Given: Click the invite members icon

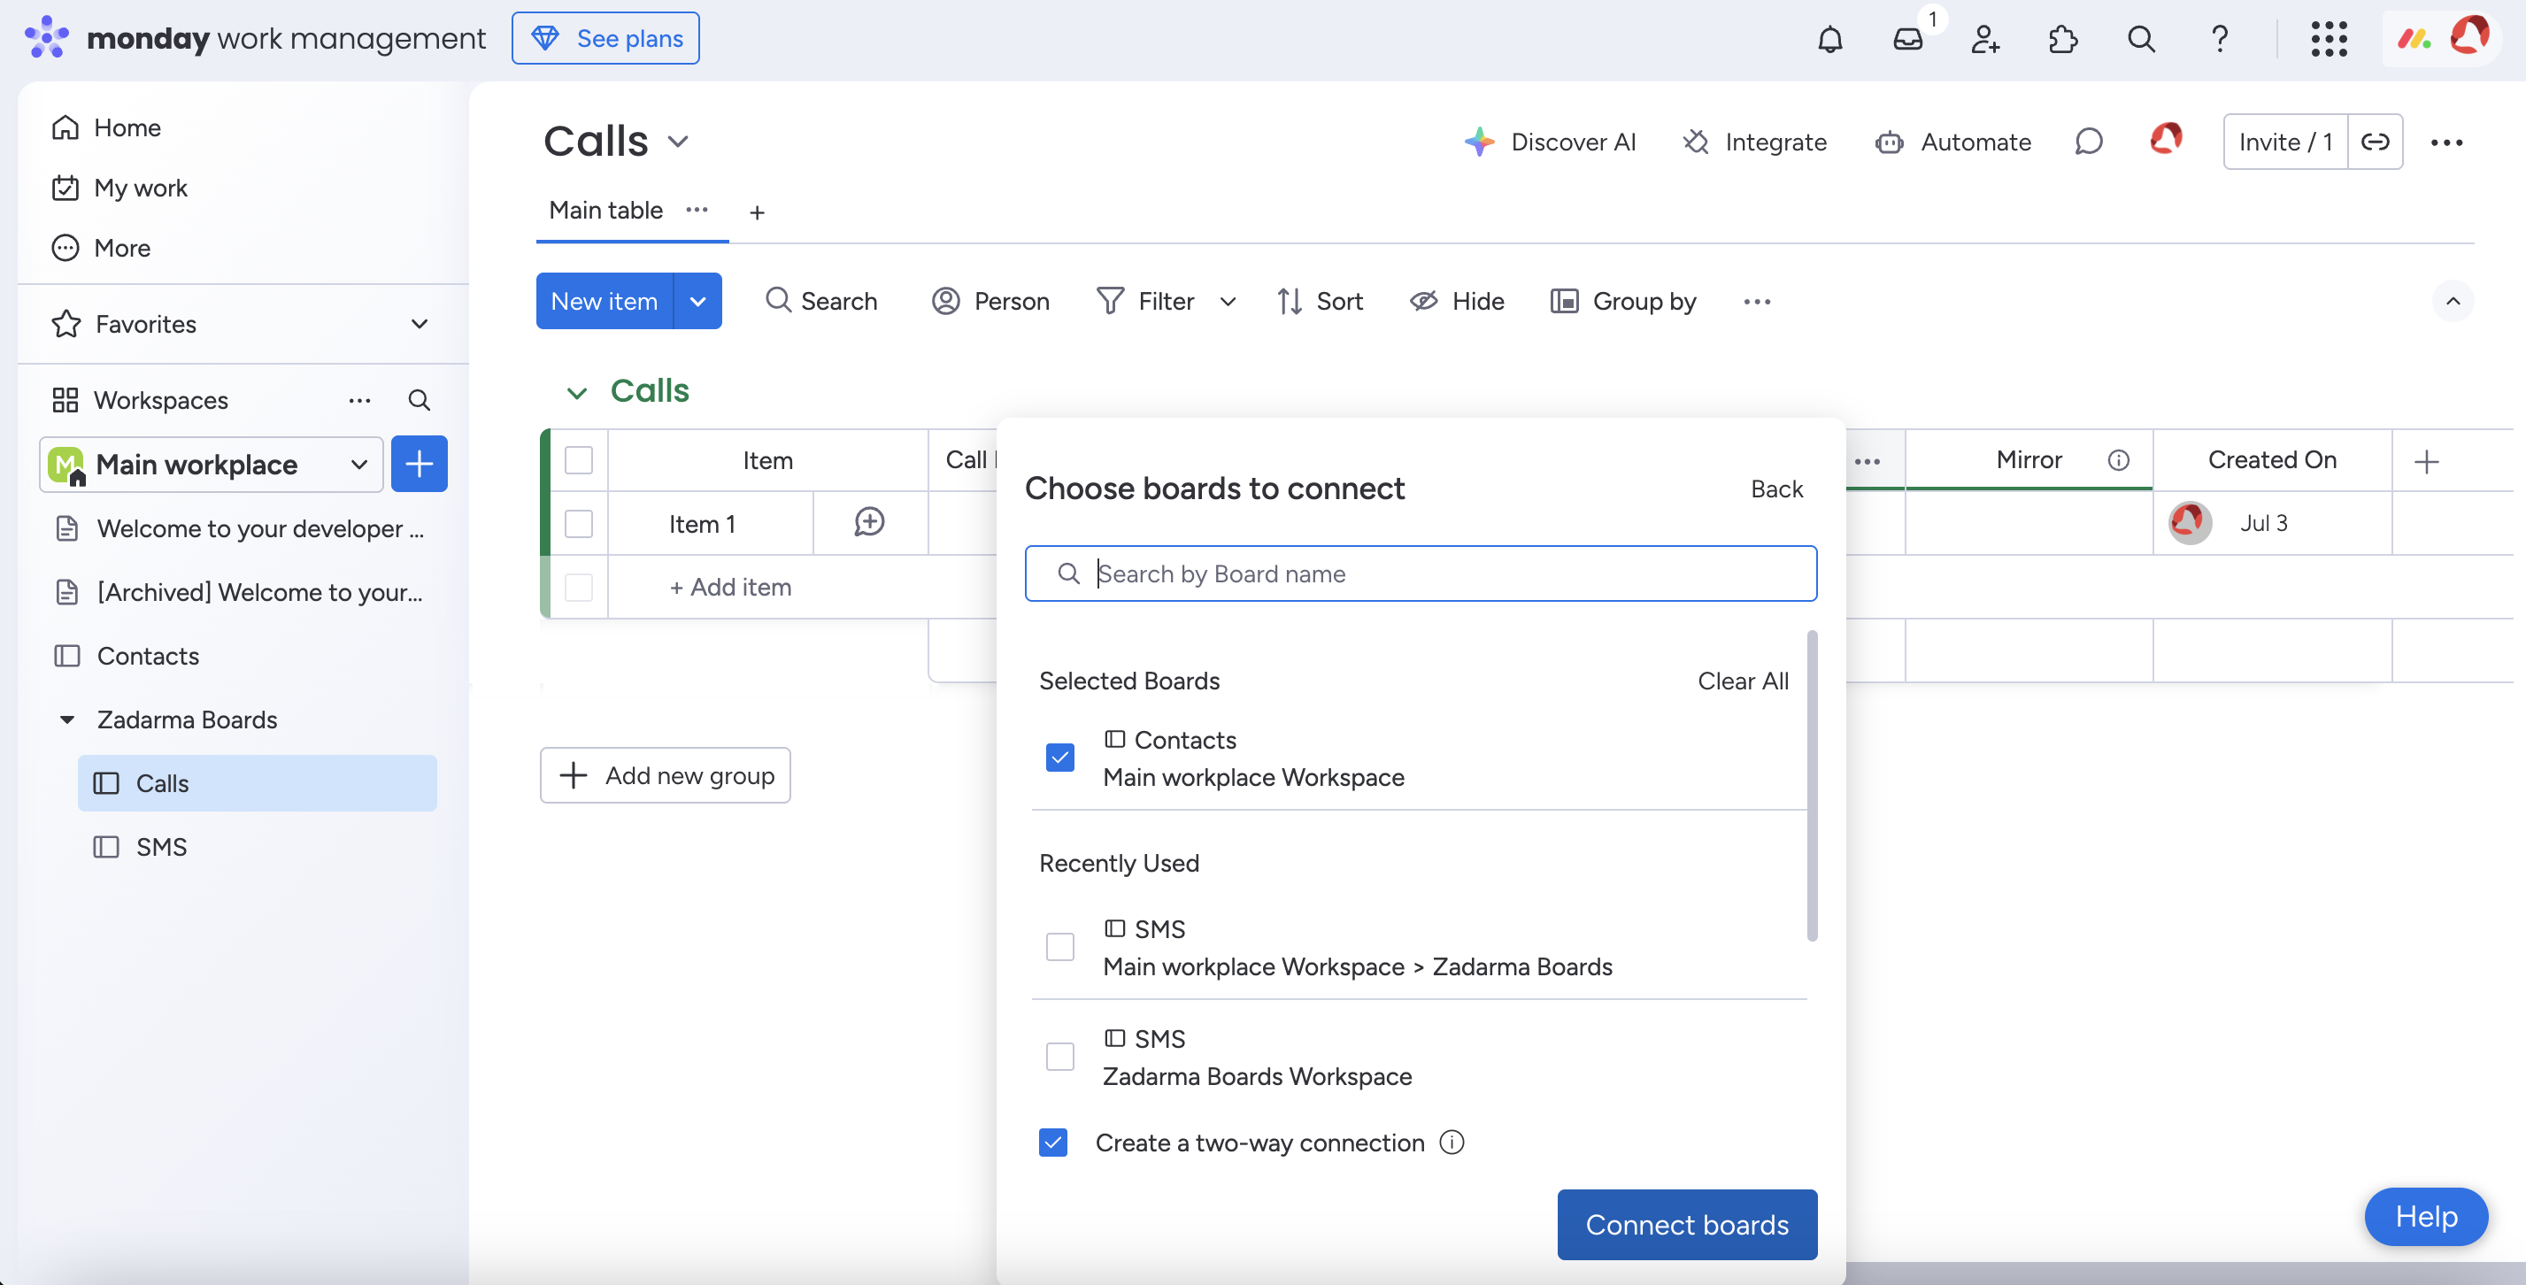Looking at the screenshot, I should tap(1984, 39).
